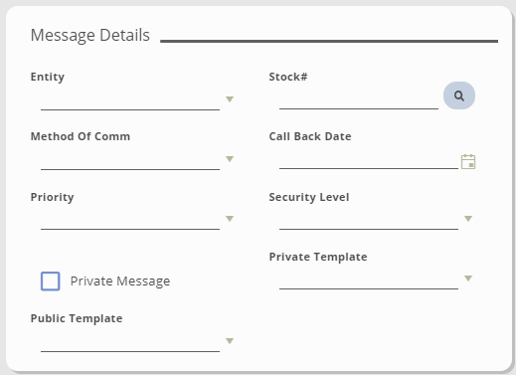Viewport: 516px width, 375px height.
Task: Focus the Entity combo box field
Action: click(130, 99)
